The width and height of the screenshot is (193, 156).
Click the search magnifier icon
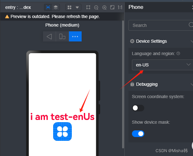point(191,25)
